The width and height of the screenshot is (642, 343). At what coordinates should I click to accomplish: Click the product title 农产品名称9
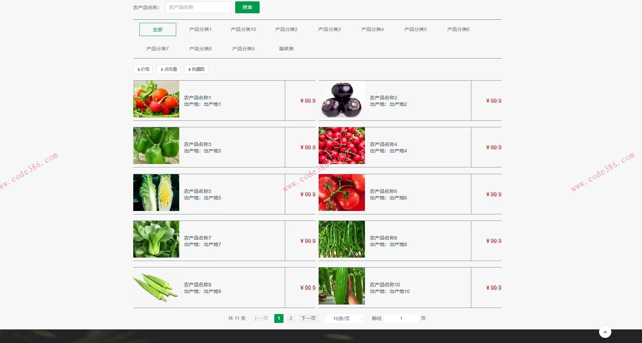pos(198,285)
